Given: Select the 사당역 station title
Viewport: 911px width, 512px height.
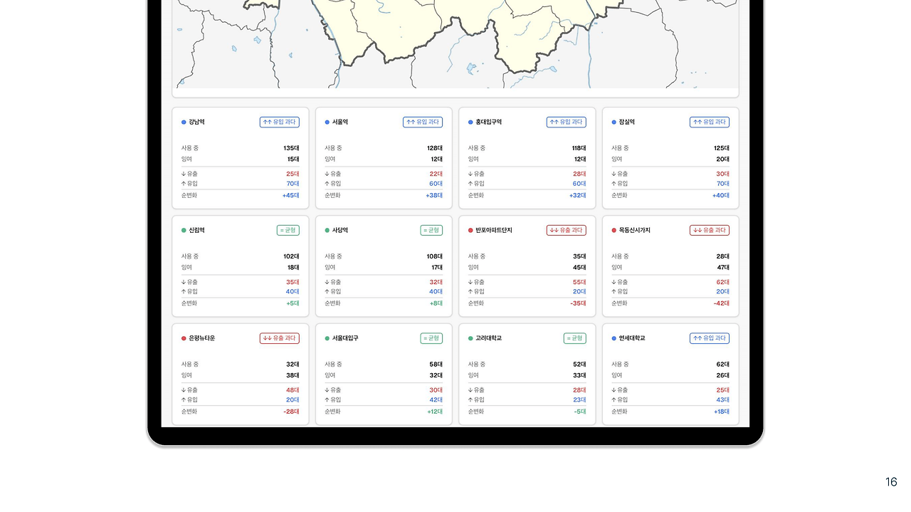Looking at the screenshot, I should point(340,231).
